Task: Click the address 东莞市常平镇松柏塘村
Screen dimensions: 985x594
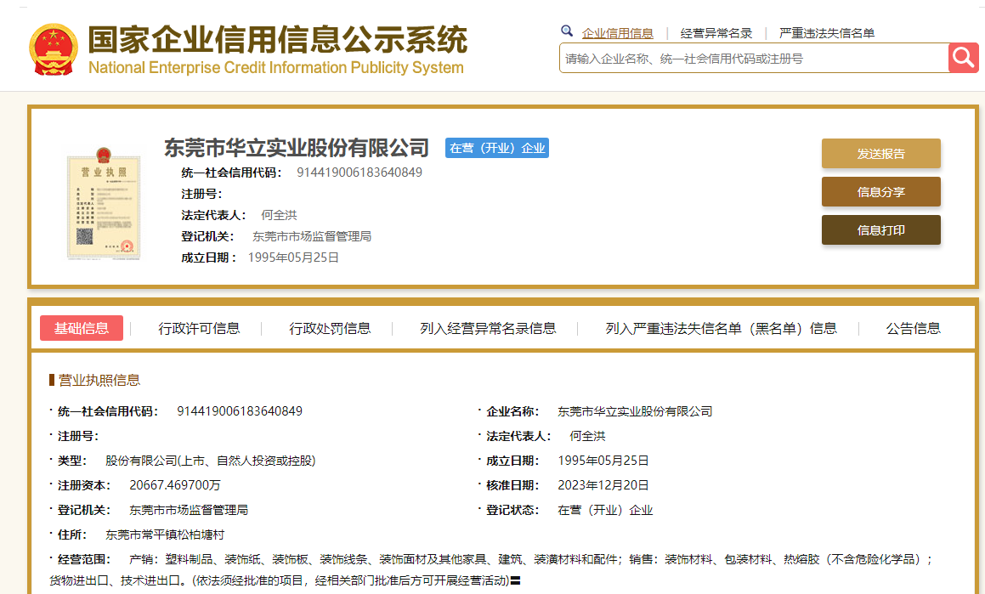Action: coord(165,535)
